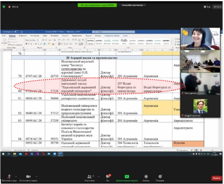
Task: Open the red Opera icon on taskbar
Action: tap(43, 154)
